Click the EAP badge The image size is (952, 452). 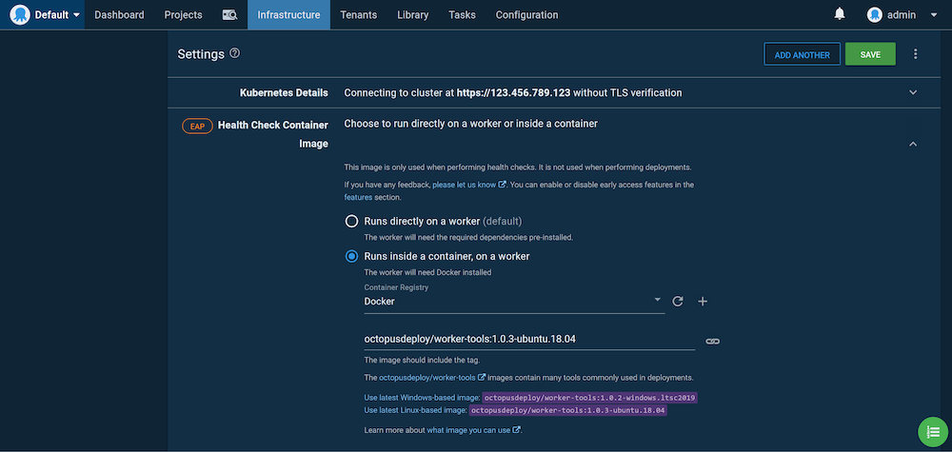(197, 127)
